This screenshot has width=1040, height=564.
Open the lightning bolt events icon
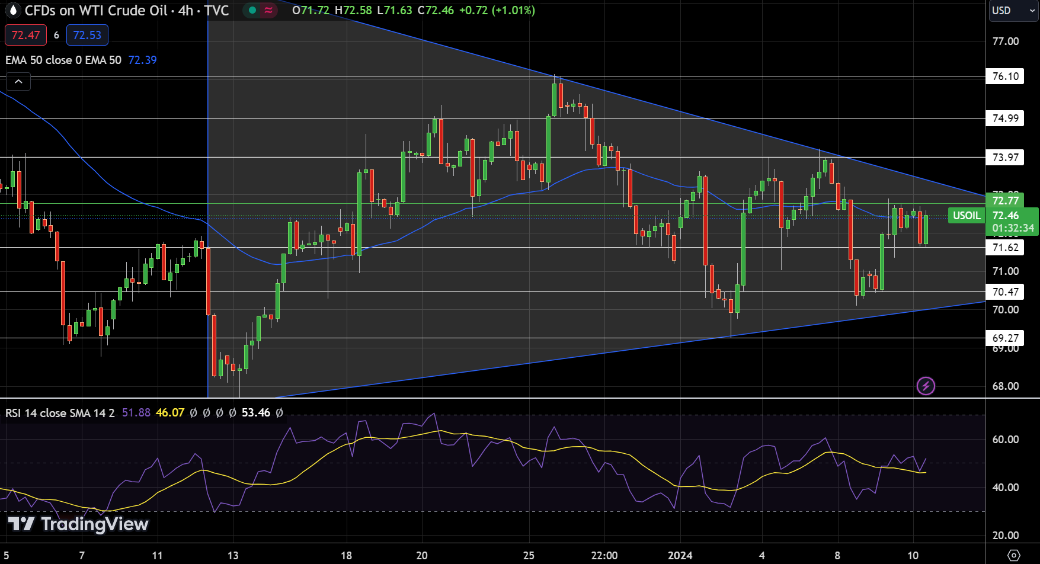tap(926, 386)
